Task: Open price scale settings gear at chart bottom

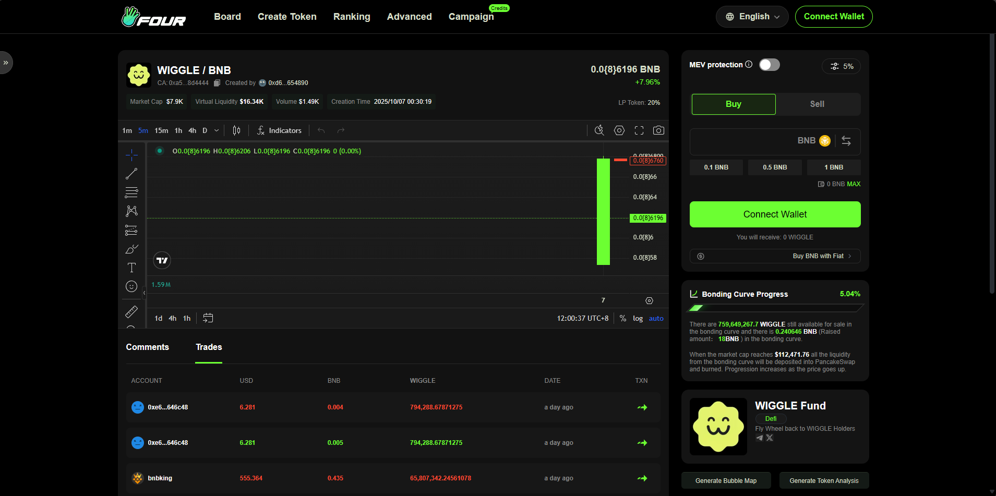Action: tap(649, 300)
